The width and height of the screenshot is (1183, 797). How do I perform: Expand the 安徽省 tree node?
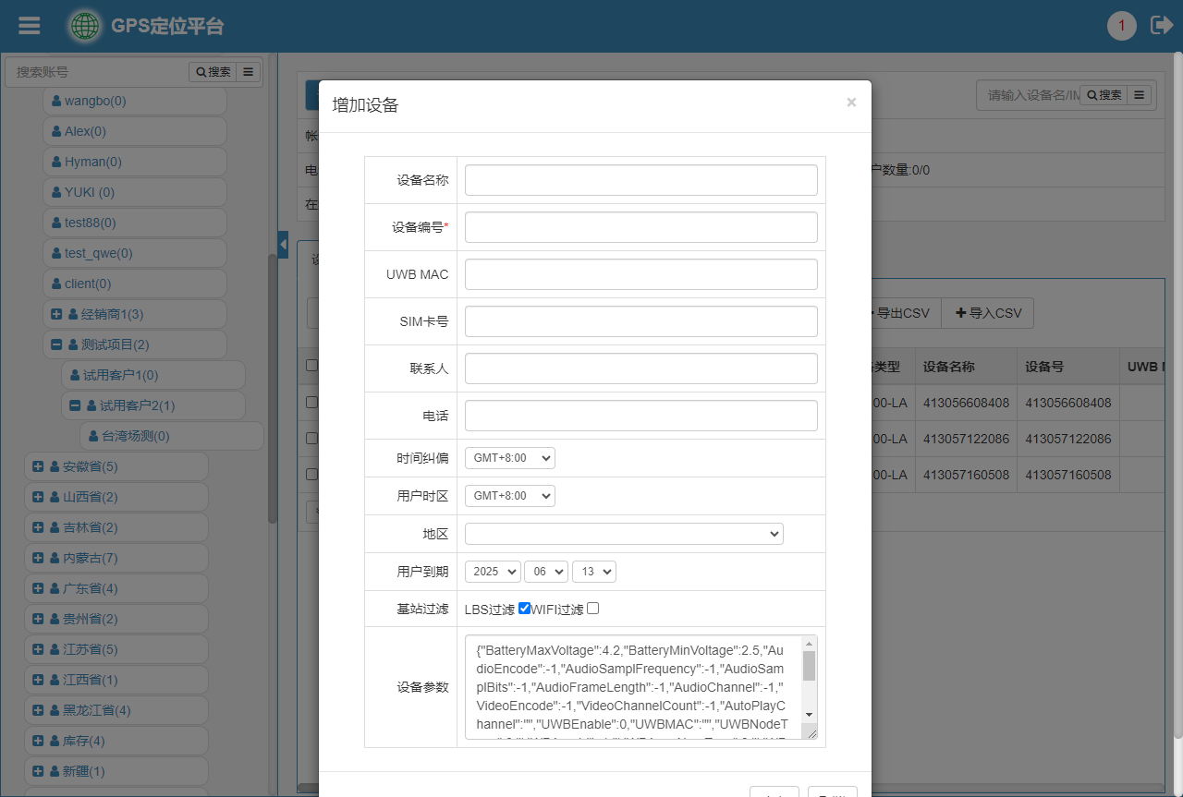(x=38, y=466)
